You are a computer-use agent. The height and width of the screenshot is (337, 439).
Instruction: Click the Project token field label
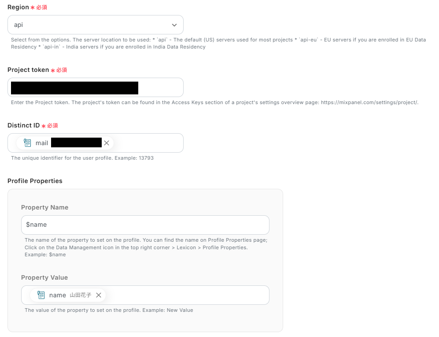[x=28, y=70]
